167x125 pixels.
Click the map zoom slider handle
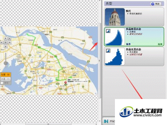6,63
